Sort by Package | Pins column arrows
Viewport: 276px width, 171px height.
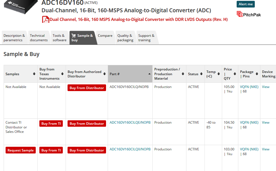tap(257, 74)
